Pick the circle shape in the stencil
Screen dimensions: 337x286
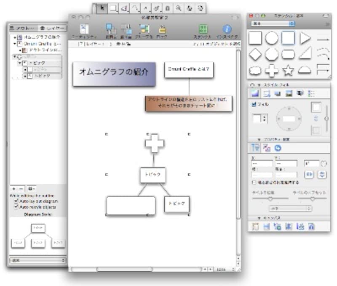[x=272, y=38]
